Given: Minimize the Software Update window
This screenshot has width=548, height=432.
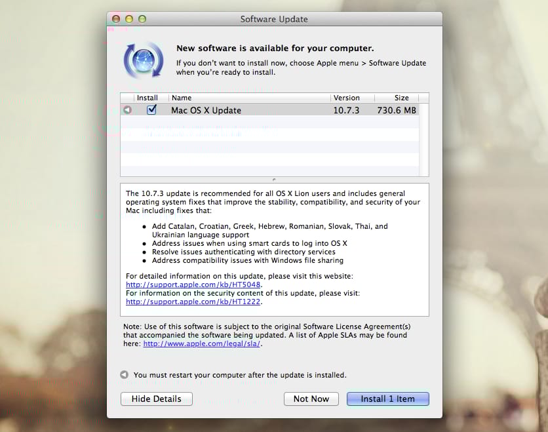Looking at the screenshot, I should click(x=129, y=19).
